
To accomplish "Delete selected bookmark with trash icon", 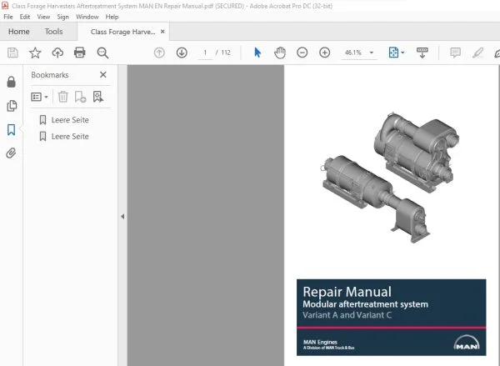I will 63,97.
